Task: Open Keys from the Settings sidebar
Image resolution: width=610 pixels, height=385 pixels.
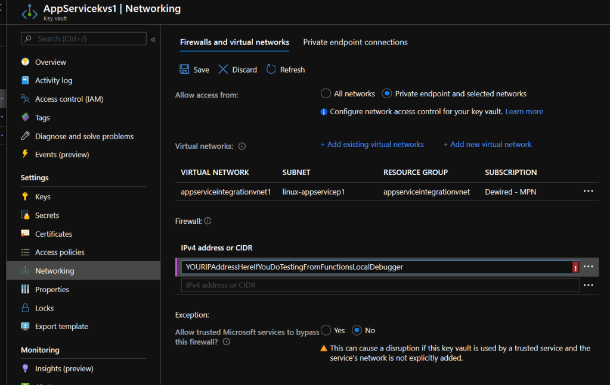Action: (x=42, y=197)
